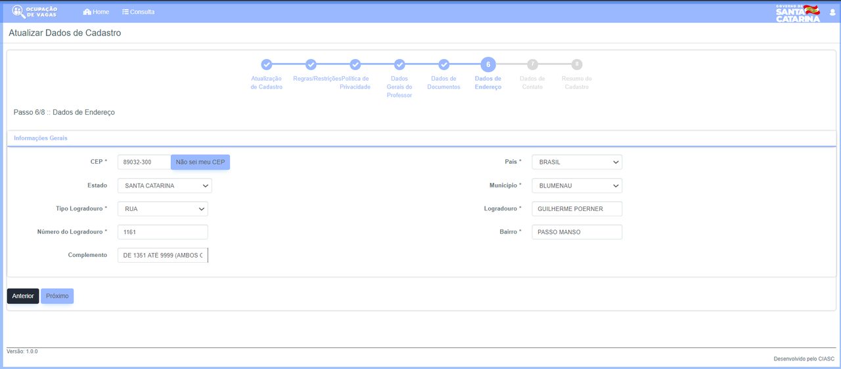Focus the Bairro field with PASSO MANSO
This screenshot has width=841, height=369.
577,232
